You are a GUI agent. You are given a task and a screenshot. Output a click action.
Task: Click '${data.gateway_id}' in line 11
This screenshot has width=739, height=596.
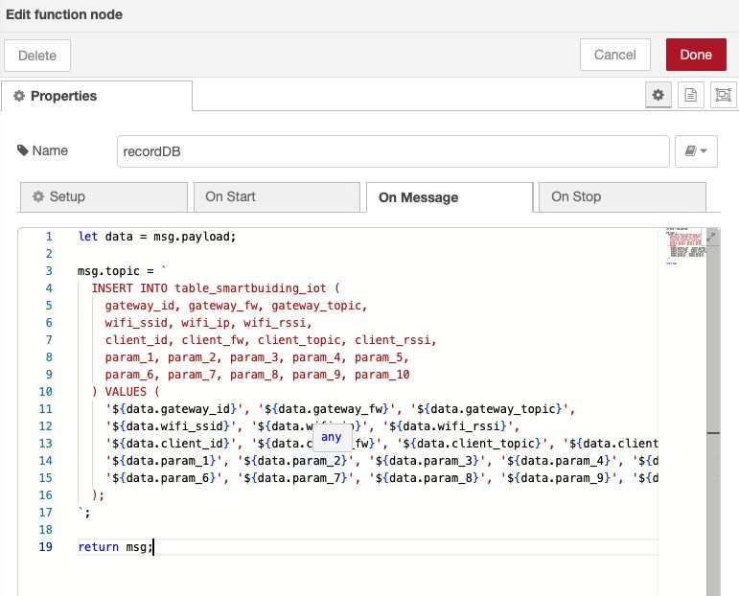pyautogui.click(x=174, y=409)
